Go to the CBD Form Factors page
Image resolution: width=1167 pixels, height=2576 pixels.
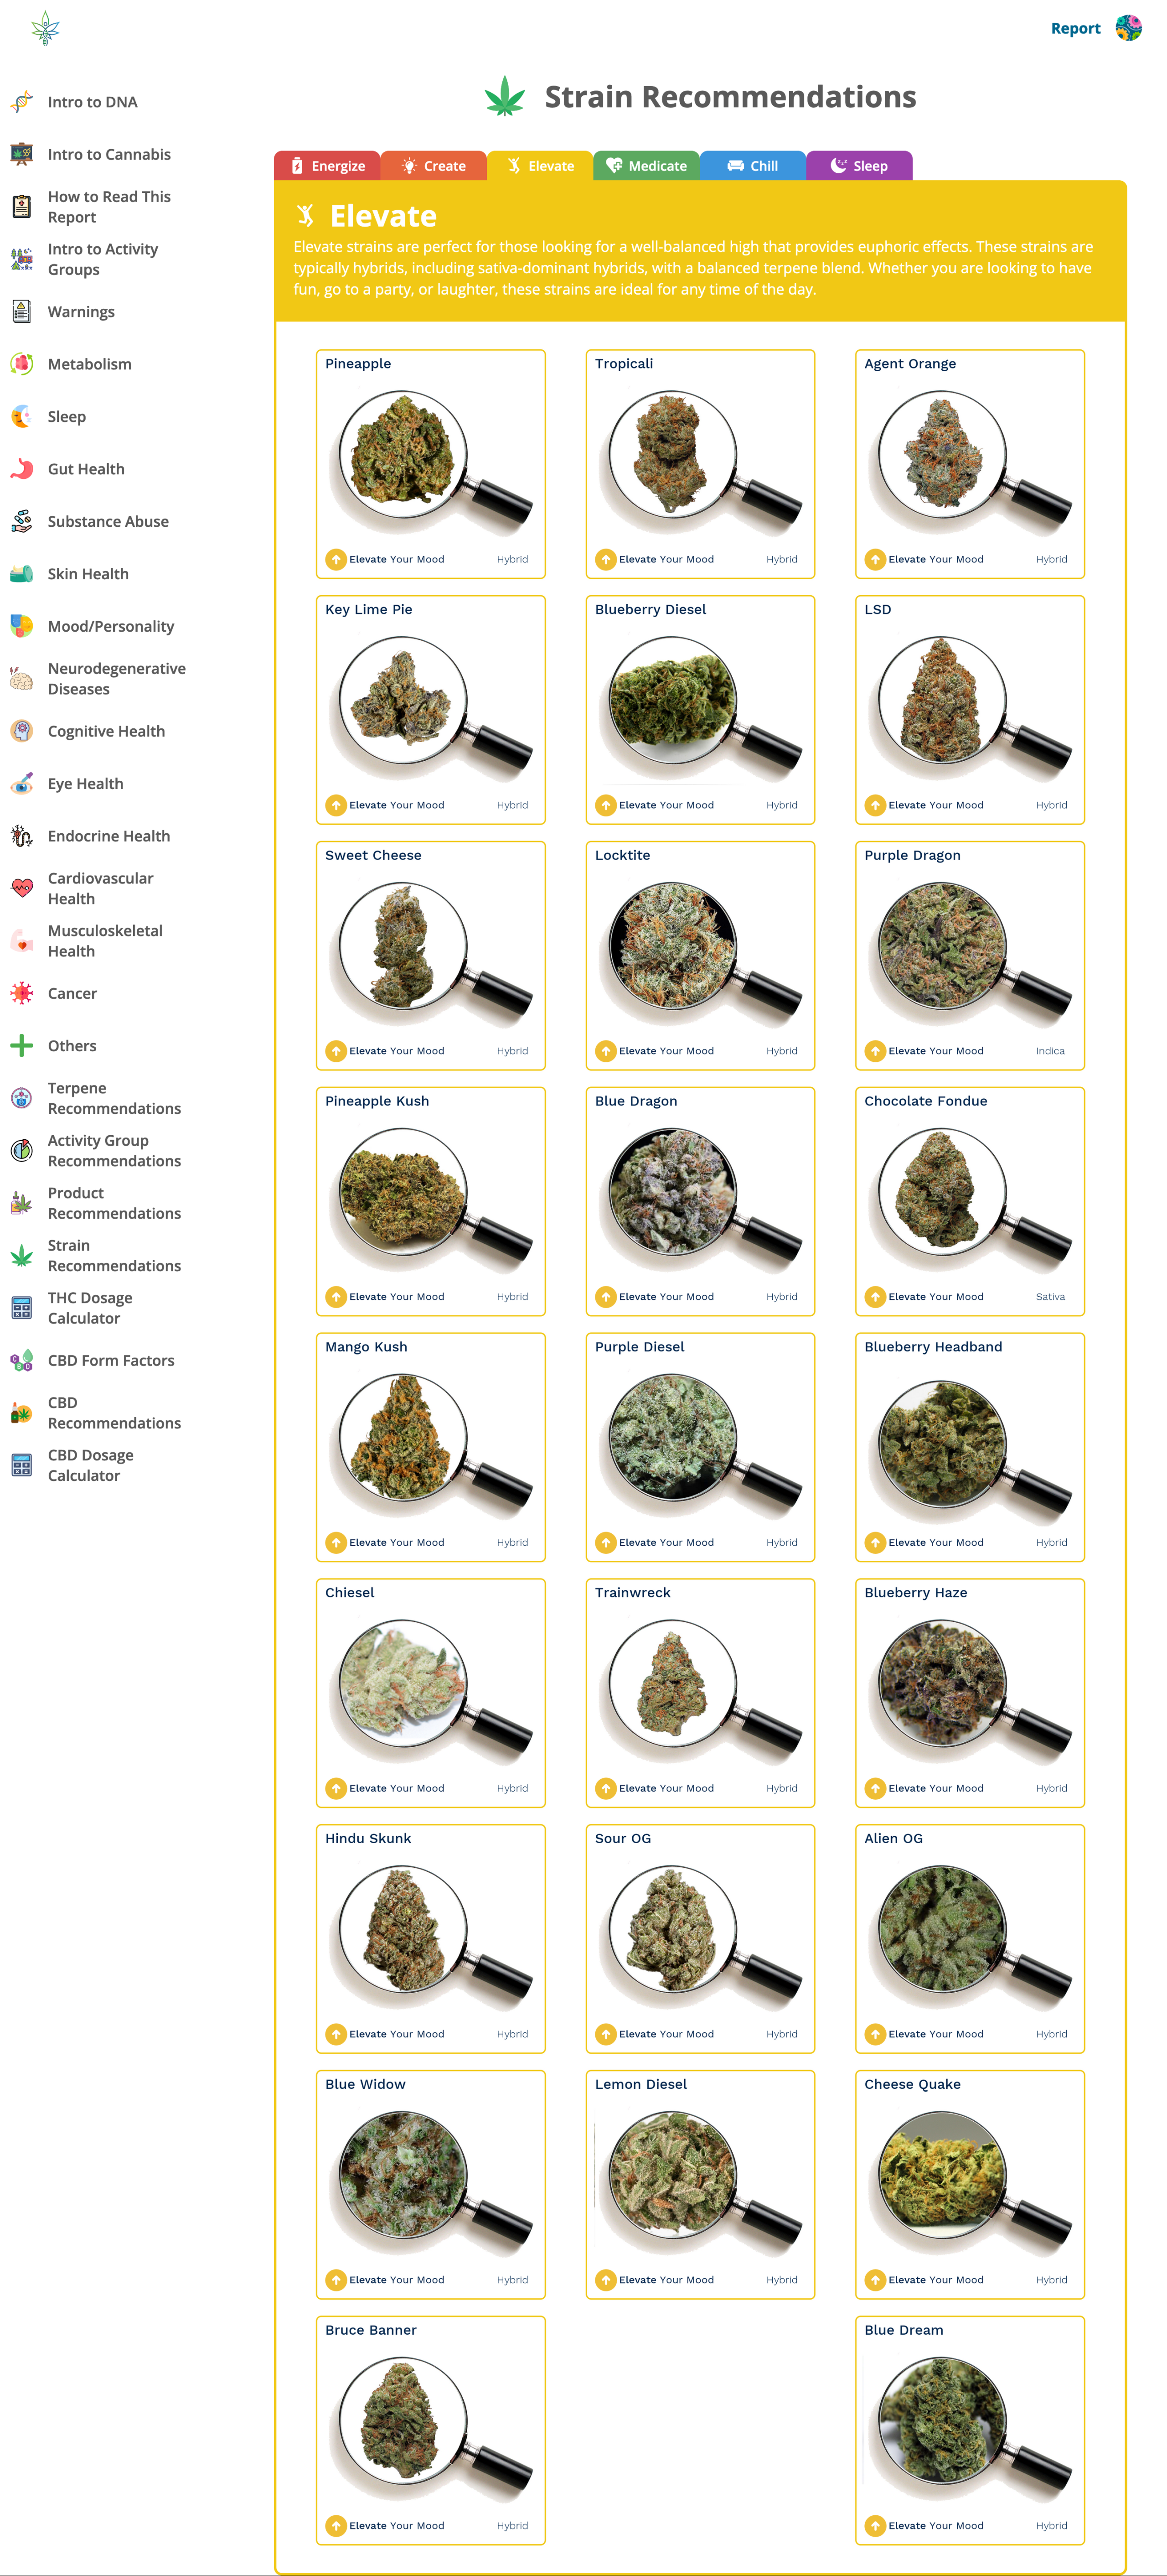point(111,1360)
